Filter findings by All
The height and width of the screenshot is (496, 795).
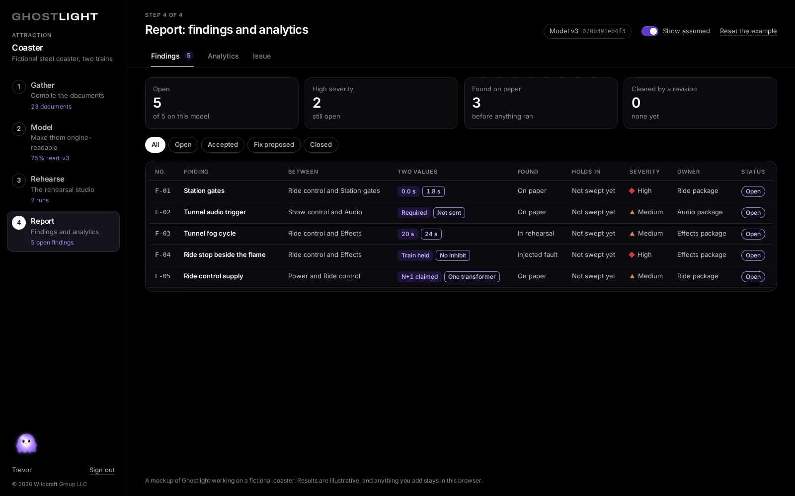click(x=155, y=145)
